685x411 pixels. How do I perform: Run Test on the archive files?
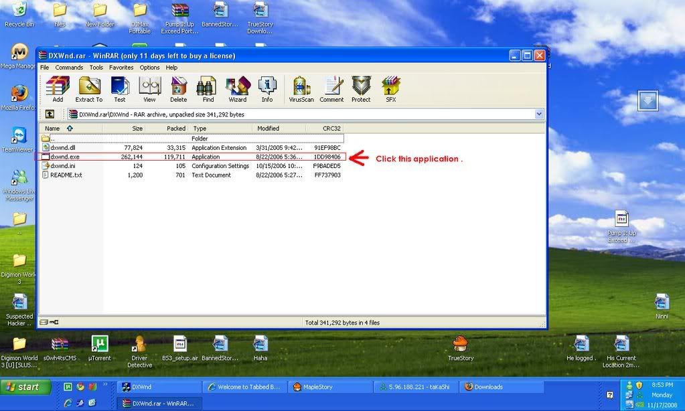[x=120, y=90]
